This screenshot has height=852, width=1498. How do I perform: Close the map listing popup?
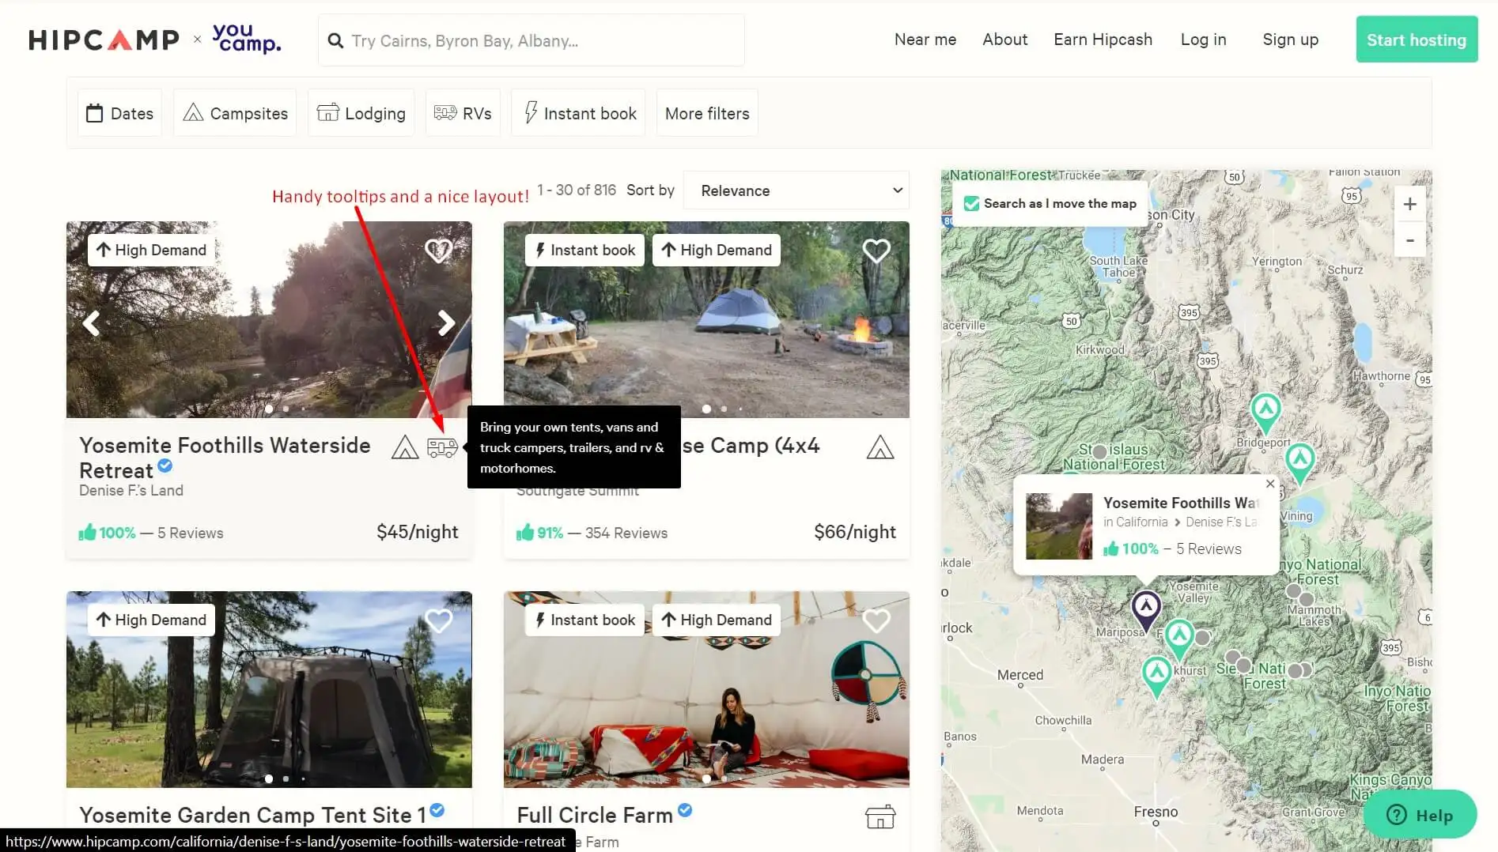1270,484
